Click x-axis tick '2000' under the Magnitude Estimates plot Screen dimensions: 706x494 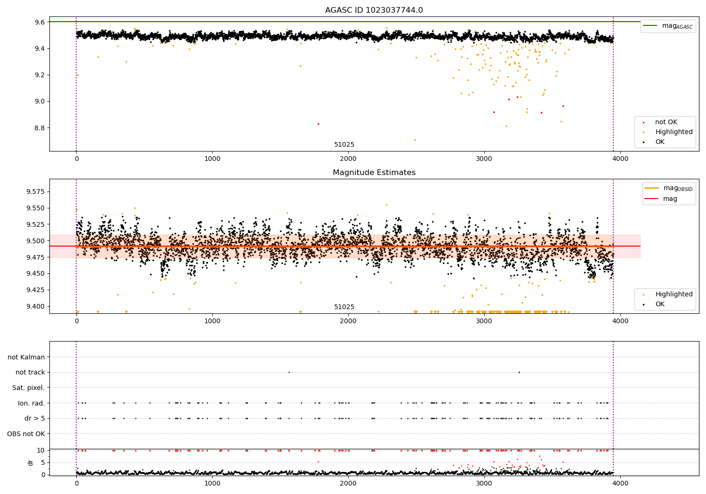click(348, 321)
